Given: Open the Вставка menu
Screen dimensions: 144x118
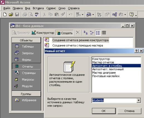Looking at the screenshot, I should 38,8.
